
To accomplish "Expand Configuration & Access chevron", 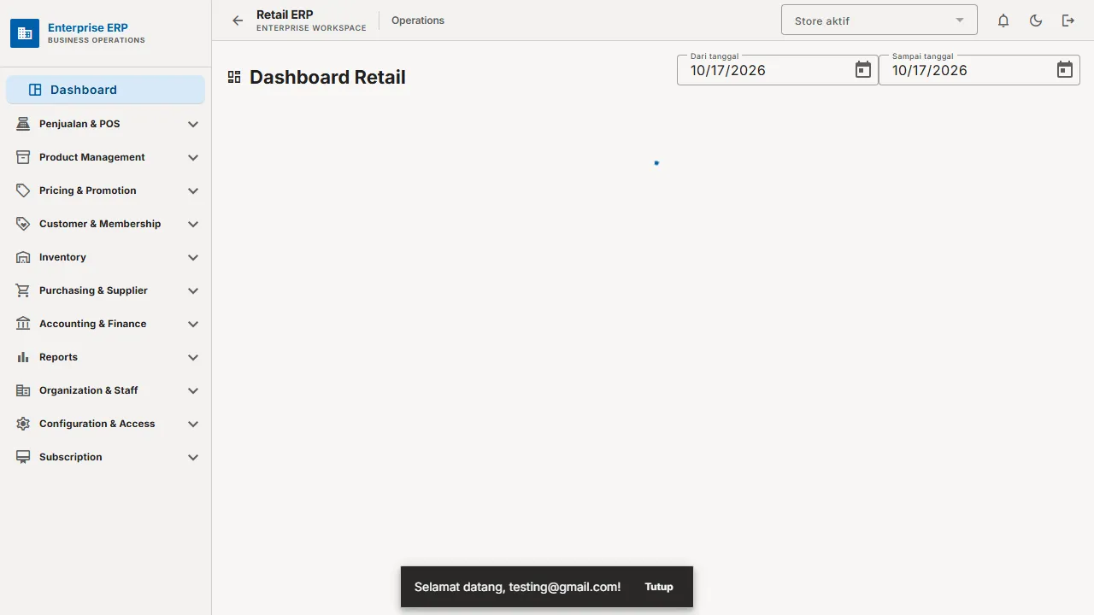I will (193, 424).
